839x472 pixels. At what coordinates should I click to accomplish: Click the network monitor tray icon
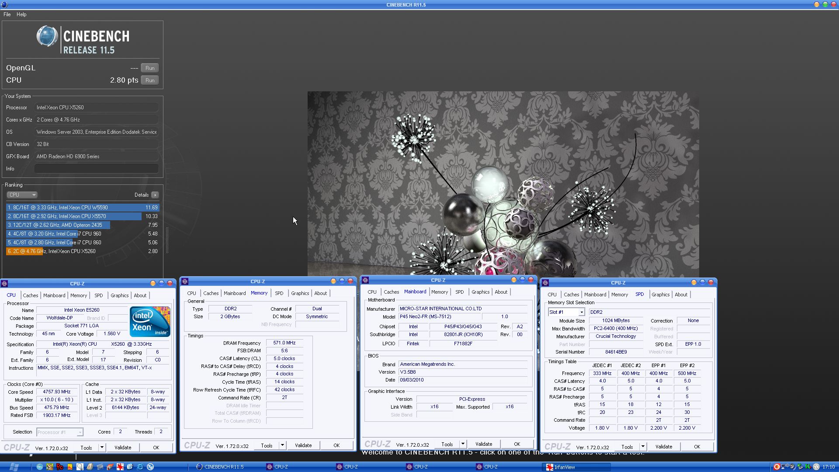coord(785,466)
